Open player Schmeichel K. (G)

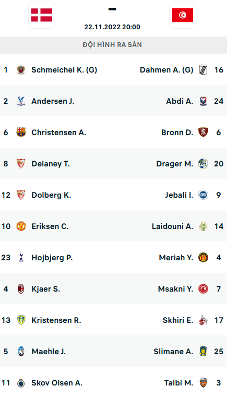pos(64,70)
